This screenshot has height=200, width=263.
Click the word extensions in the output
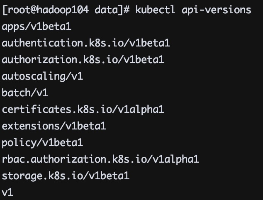point(31,126)
